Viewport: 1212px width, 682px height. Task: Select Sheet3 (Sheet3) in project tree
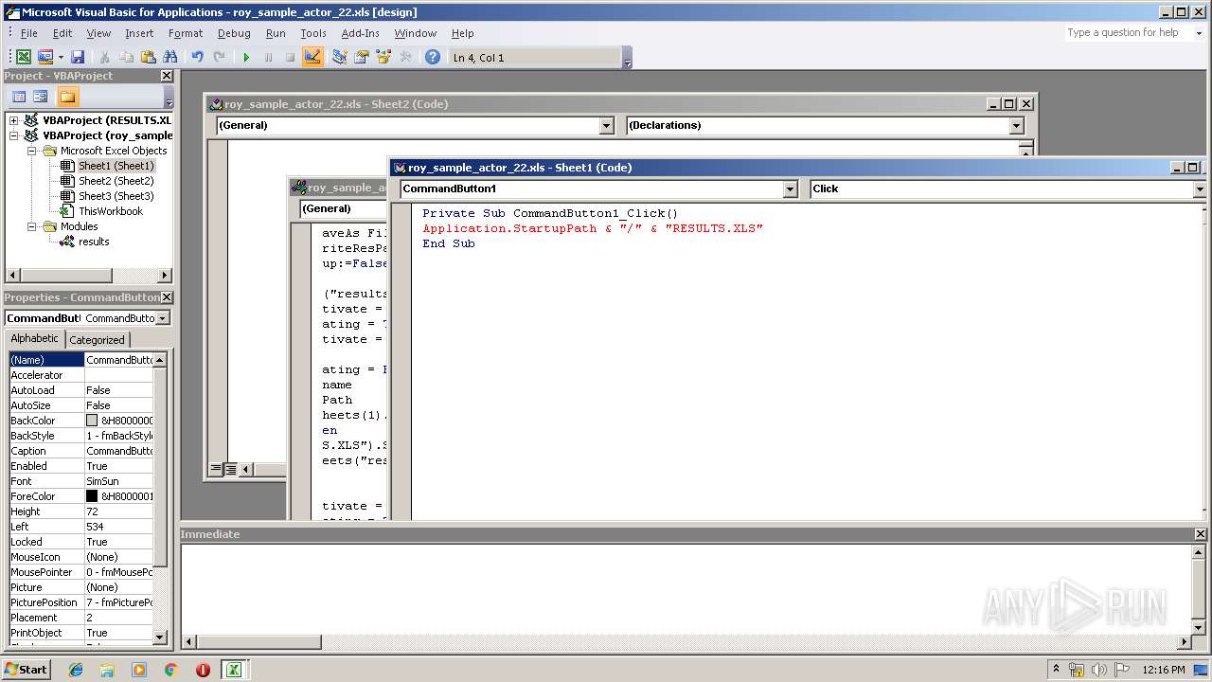point(116,196)
